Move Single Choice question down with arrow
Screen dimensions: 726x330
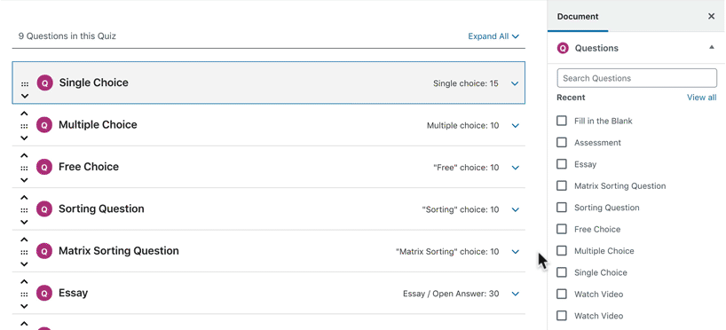coord(25,97)
